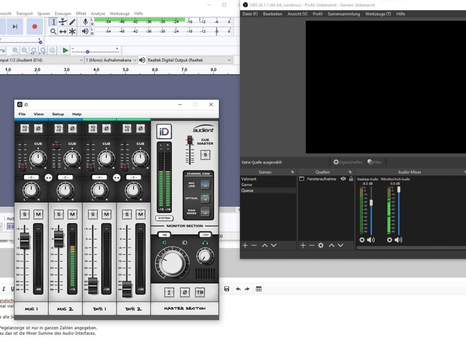466x346 pixels.
Task: Open the iD mixer Setup menu
Action: click(58, 114)
